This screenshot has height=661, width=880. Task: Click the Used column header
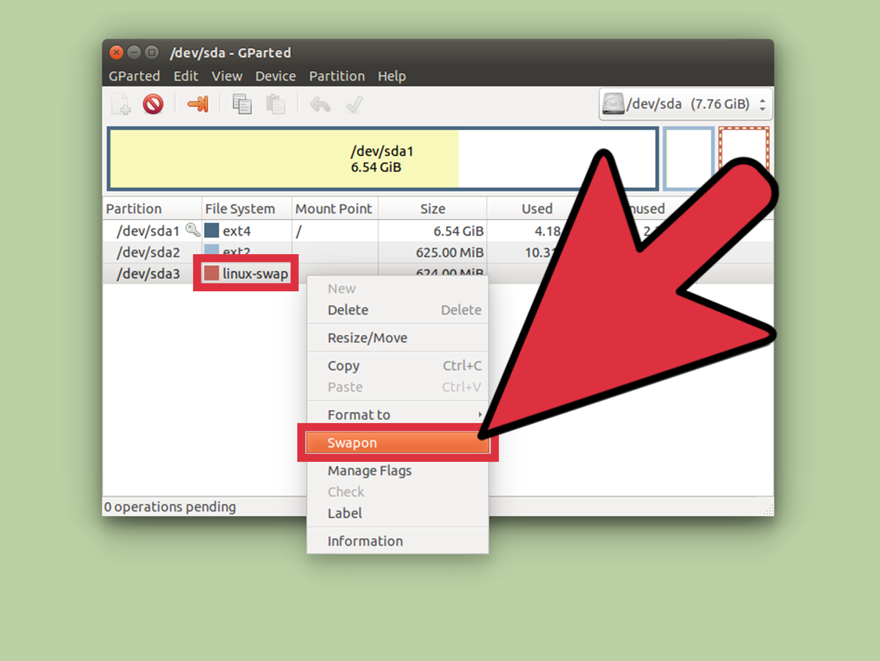click(x=537, y=209)
